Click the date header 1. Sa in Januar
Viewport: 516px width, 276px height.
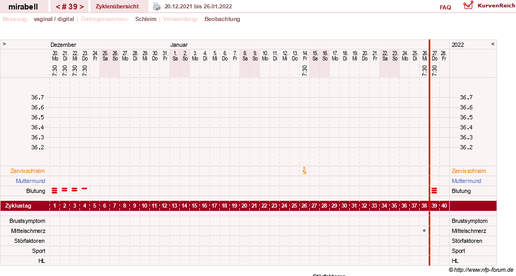click(175, 56)
